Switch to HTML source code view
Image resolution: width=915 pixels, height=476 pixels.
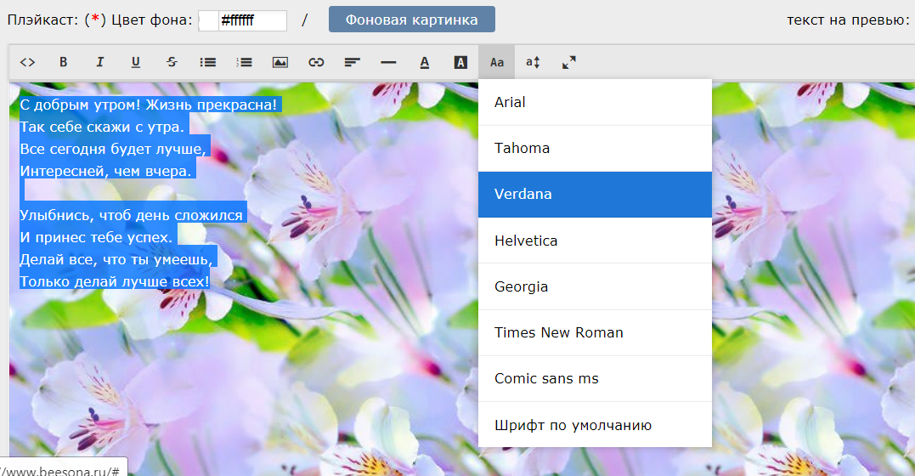28,62
